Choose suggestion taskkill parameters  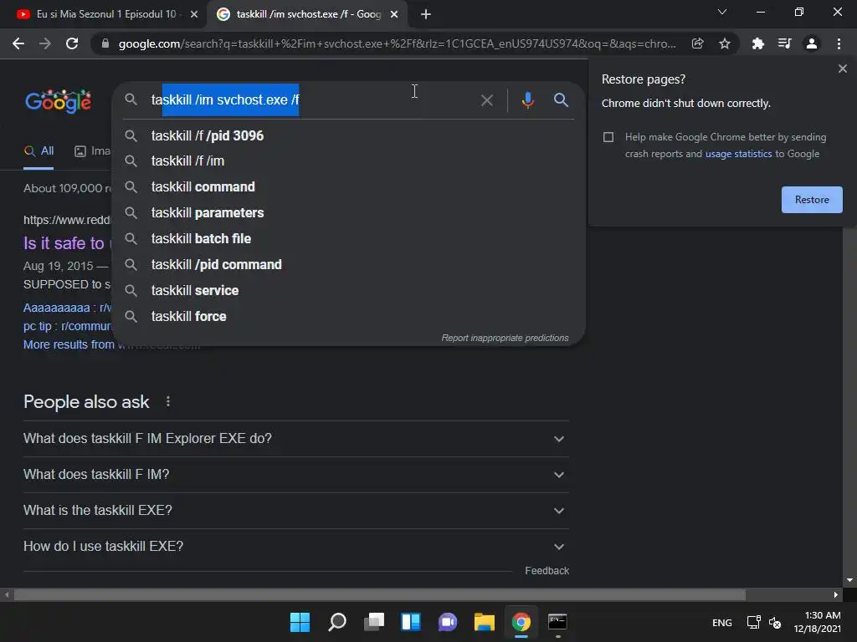pyautogui.click(x=348, y=213)
